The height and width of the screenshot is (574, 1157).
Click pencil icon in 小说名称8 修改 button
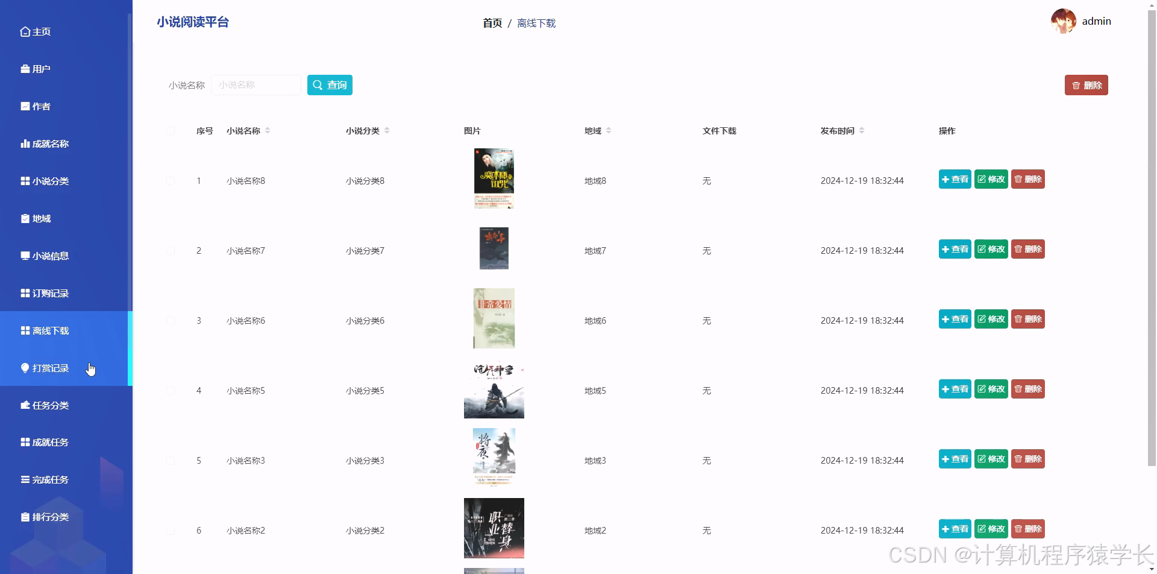point(982,180)
